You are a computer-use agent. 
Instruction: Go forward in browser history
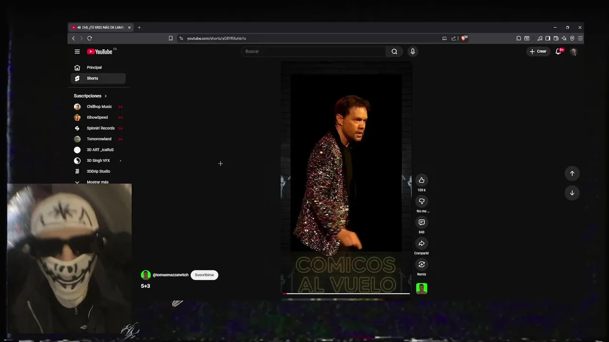coord(81,38)
